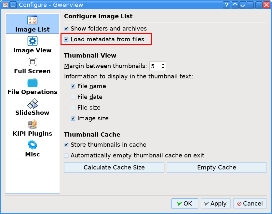
Task: Open the Image List settings page
Action: point(33,24)
